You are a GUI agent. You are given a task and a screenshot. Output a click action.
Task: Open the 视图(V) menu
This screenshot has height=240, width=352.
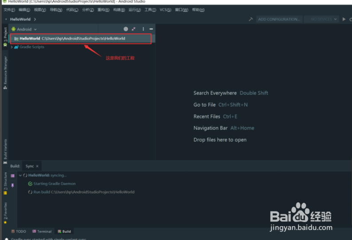coord(40,10)
